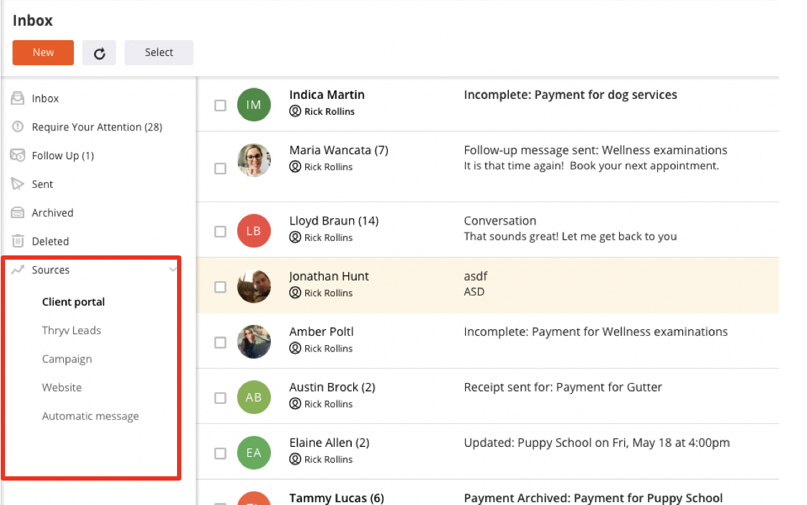This screenshot has width=807, height=505.
Task: Open Indica Martin's conversation by name
Action: click(x=327, y=95)
